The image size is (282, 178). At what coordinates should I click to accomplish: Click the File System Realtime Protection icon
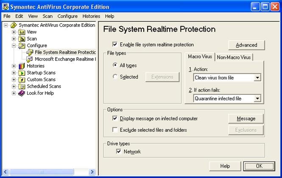(x=30, y=52)
